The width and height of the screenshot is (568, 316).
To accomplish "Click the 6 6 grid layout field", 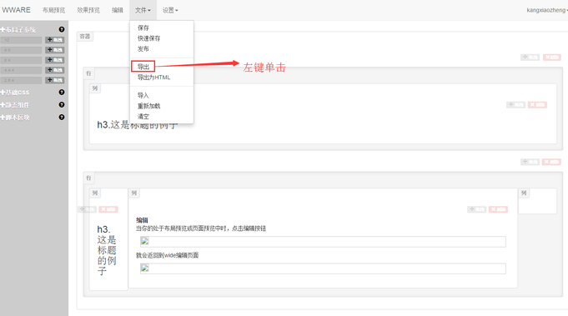I will pos(22,50).
